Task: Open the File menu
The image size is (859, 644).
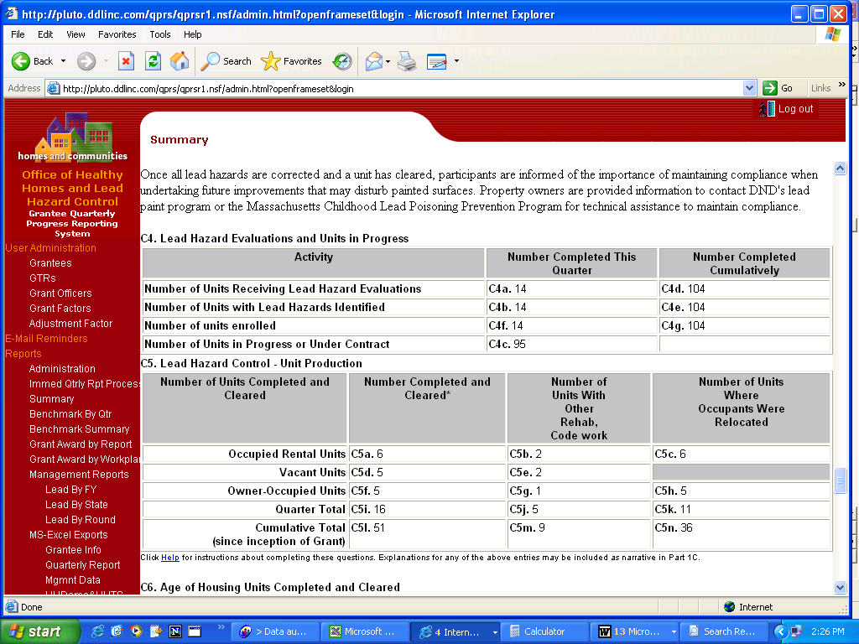Action: pos(18,34)
